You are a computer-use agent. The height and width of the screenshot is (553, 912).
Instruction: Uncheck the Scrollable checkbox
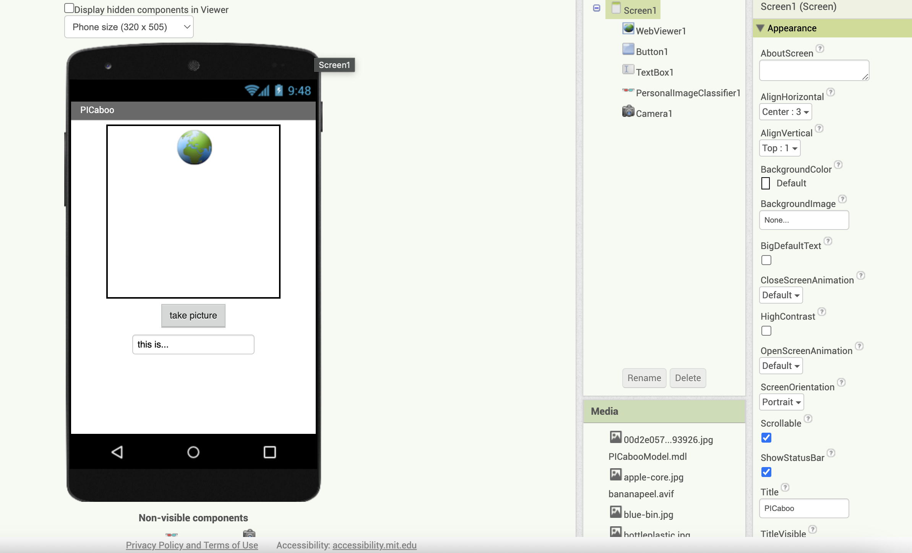pos(766,438)
